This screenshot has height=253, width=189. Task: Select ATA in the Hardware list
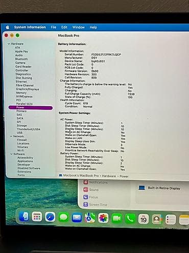pyautogui.click(x=17, y=48)
